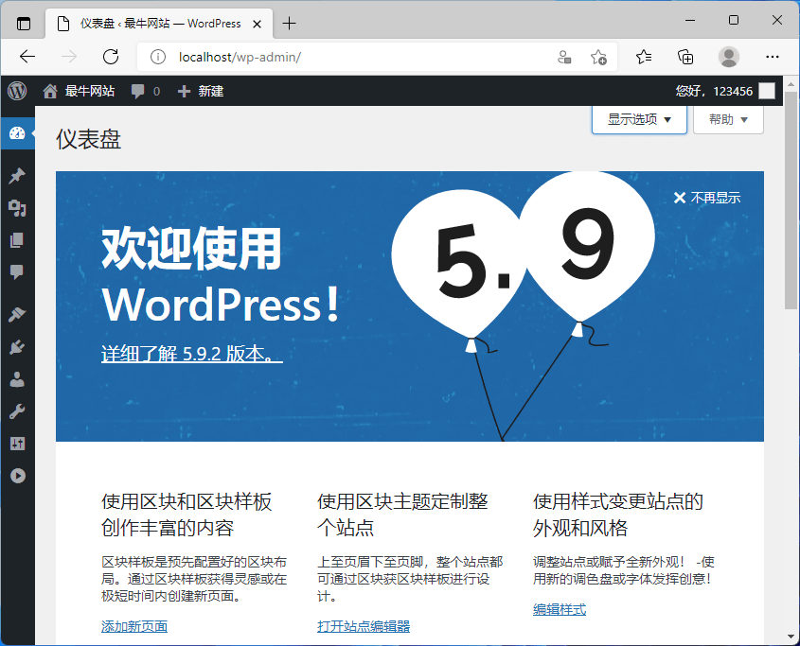This screenshot has width=800, height=646.
Task: Dismiss welcome panel via 不再显示
Action: pos(707,198)
